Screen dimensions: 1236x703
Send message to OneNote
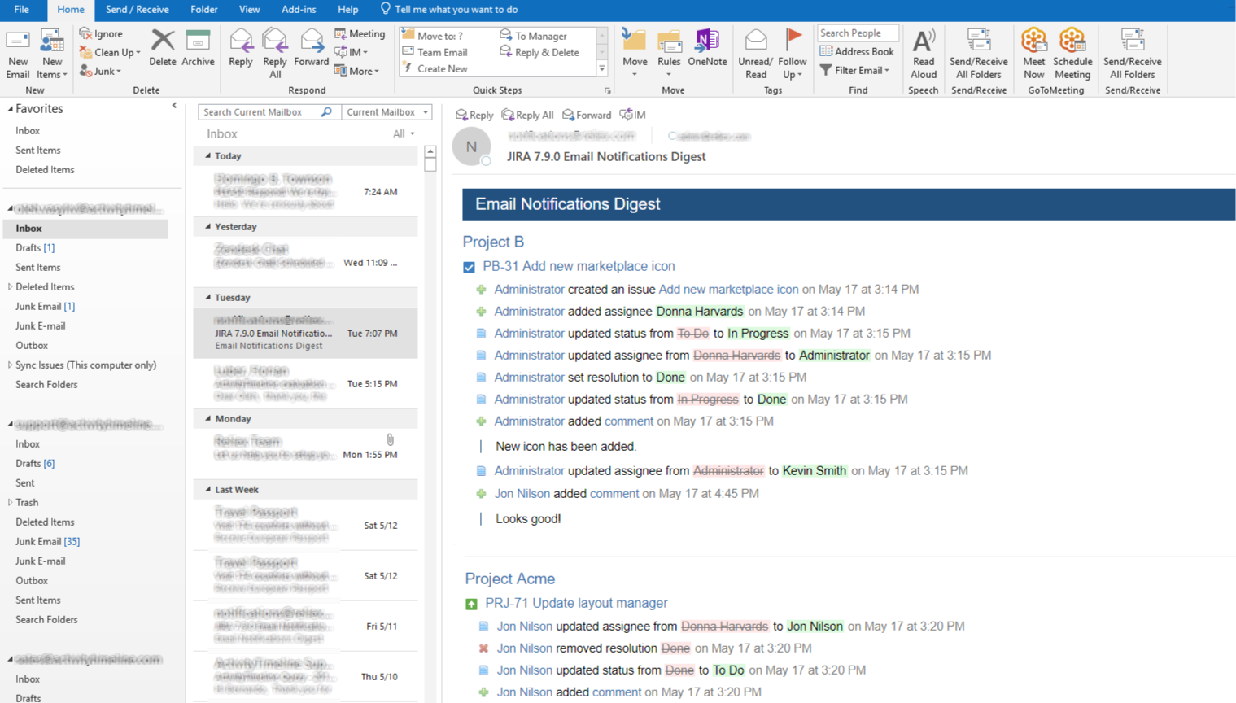[x=707, y=47]
